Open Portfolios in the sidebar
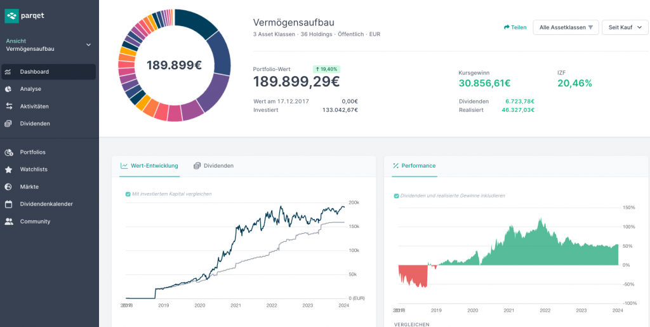Screen dimensions: 650x327 tap(32, 152)
